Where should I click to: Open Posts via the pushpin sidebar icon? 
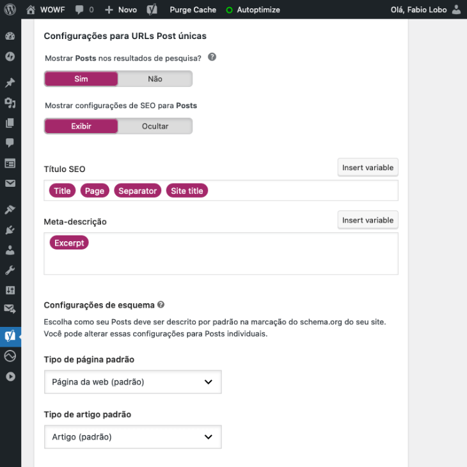(x=10, y=83)
